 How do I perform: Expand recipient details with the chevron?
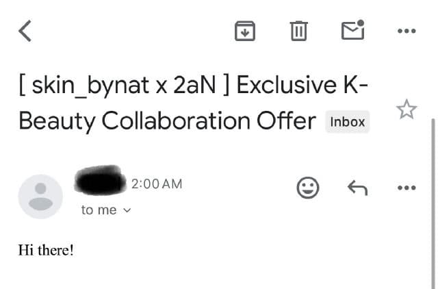point(126,211)
